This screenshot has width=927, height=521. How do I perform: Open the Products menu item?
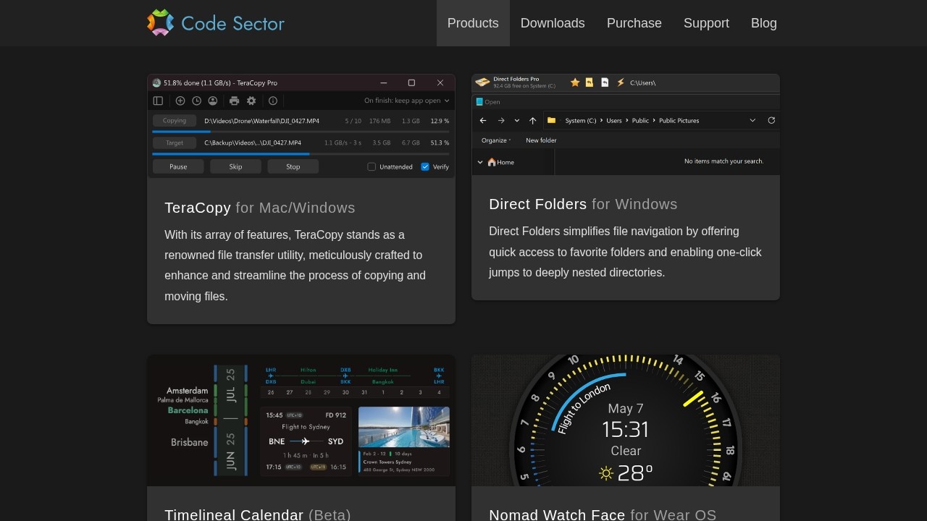pos(473,23)
